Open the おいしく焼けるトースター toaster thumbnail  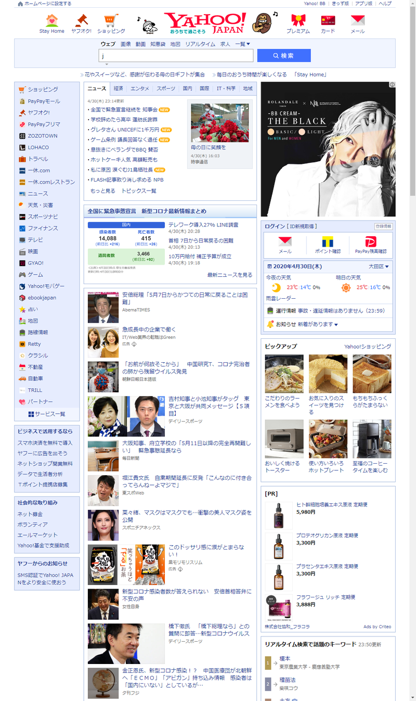(x=284, y=439)
